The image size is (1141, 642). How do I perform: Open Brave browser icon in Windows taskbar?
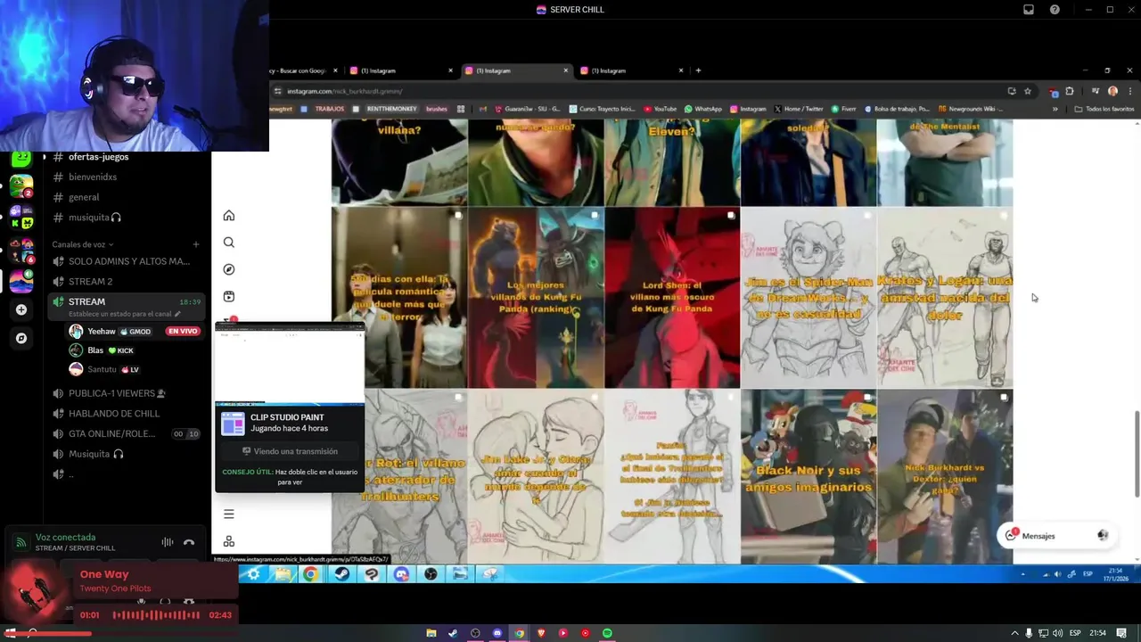(541, 633)
